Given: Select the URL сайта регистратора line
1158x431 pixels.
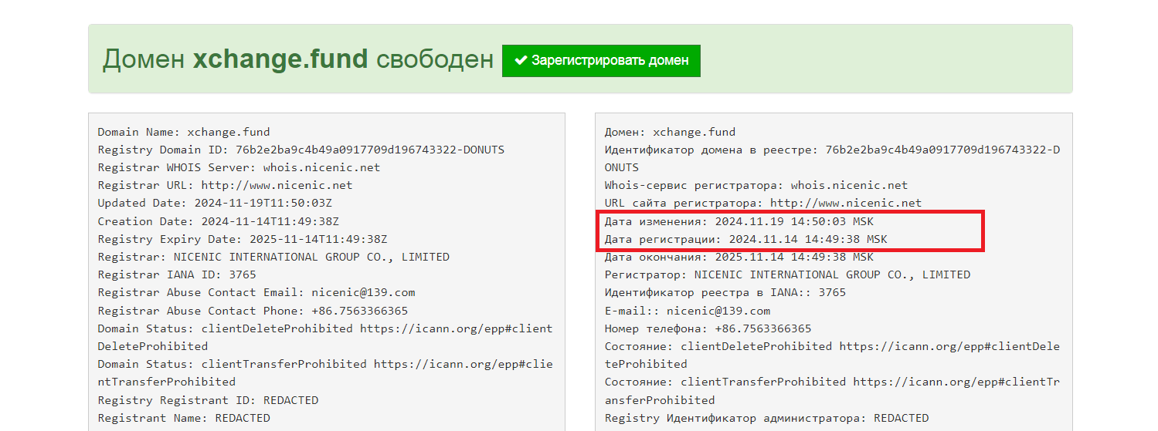Looking at the screenshot, I should coord(763,203).
